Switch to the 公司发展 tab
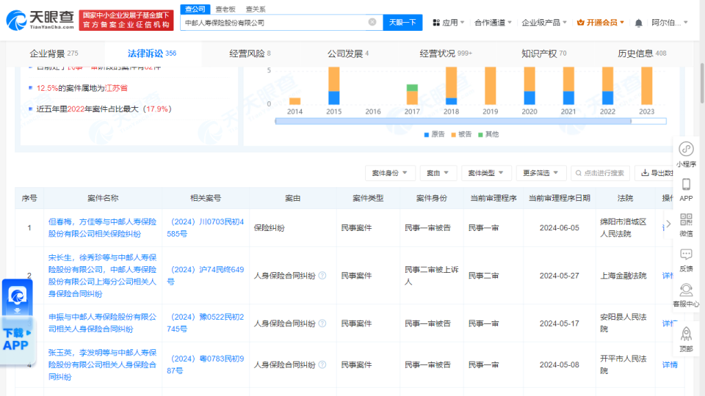Image resolution: width=705 pixels, height=396 pixels. pos(348,54)
